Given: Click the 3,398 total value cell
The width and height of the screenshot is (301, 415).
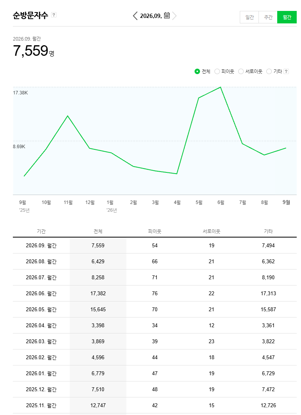Looking at the screenshot, I should click(98, 326).
